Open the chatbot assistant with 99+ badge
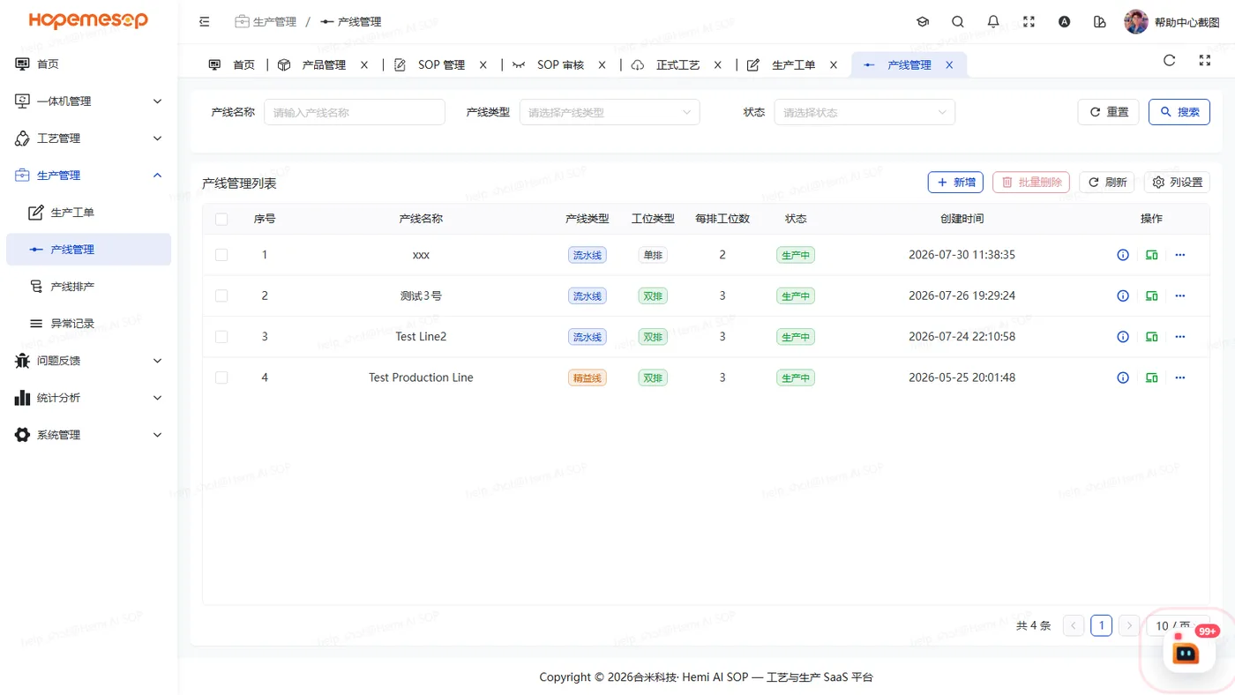 [x=1186, y=652]
